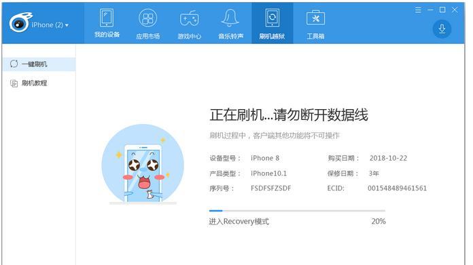Click the 刷机教程 document icon
473x265 pixels.
point(14,83)
